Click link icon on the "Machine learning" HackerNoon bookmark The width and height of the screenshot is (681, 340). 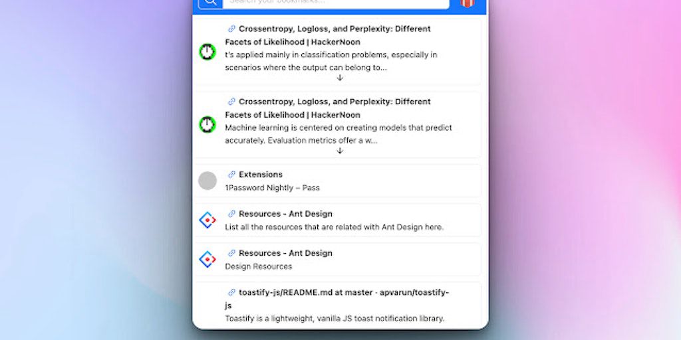pyautogui.click(x=231, y=102)
